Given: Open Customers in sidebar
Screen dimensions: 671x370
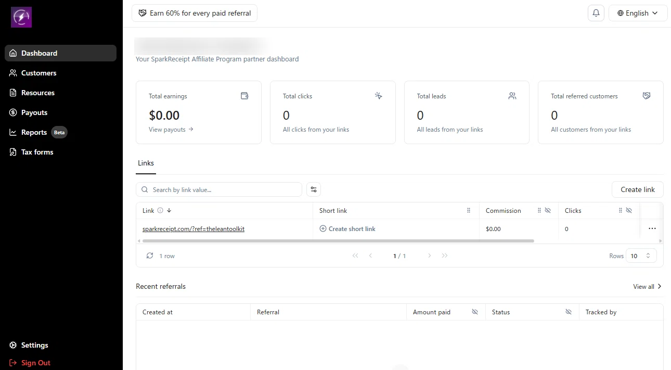Looking at the screenshot, I should point(61,73).
